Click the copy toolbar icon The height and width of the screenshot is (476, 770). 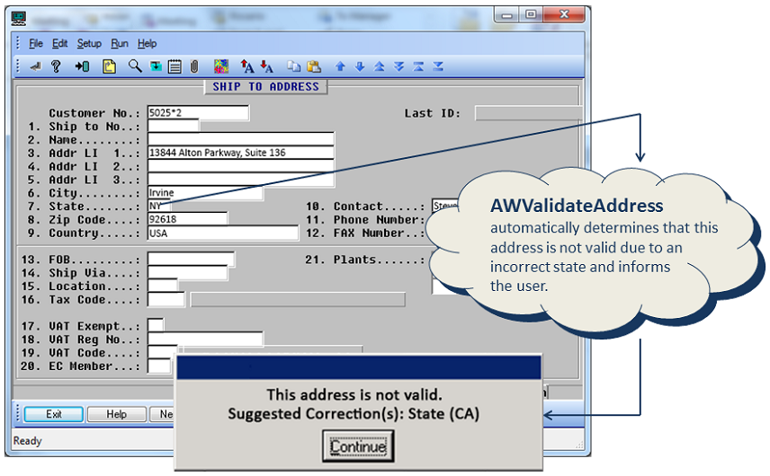point(294,66)
